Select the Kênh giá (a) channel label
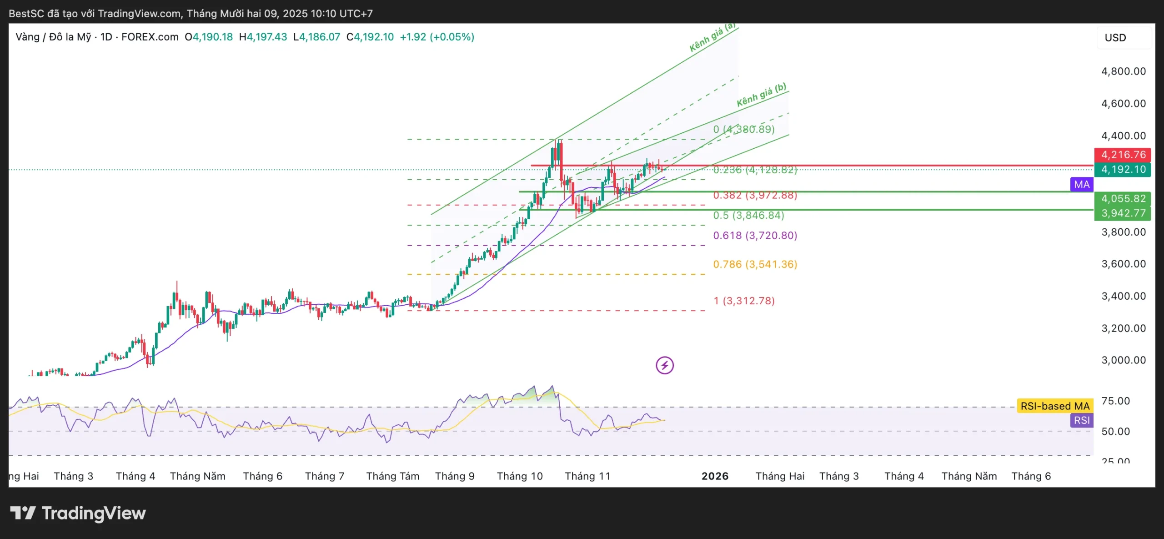1164x539 pixels. click(712, 38)
